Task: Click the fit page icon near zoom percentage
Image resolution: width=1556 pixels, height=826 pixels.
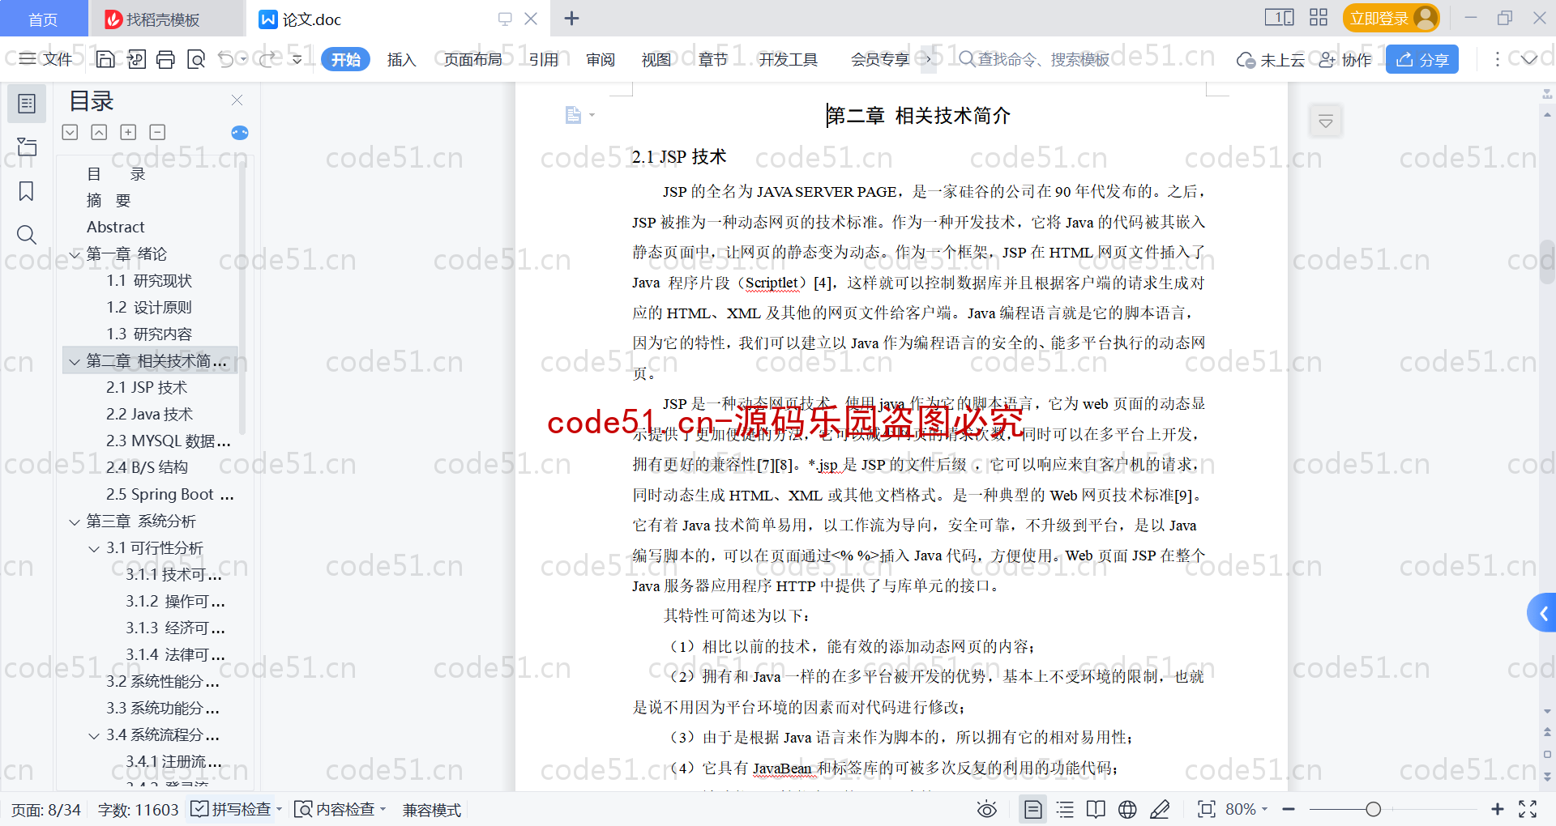Action: point(1206,809)
